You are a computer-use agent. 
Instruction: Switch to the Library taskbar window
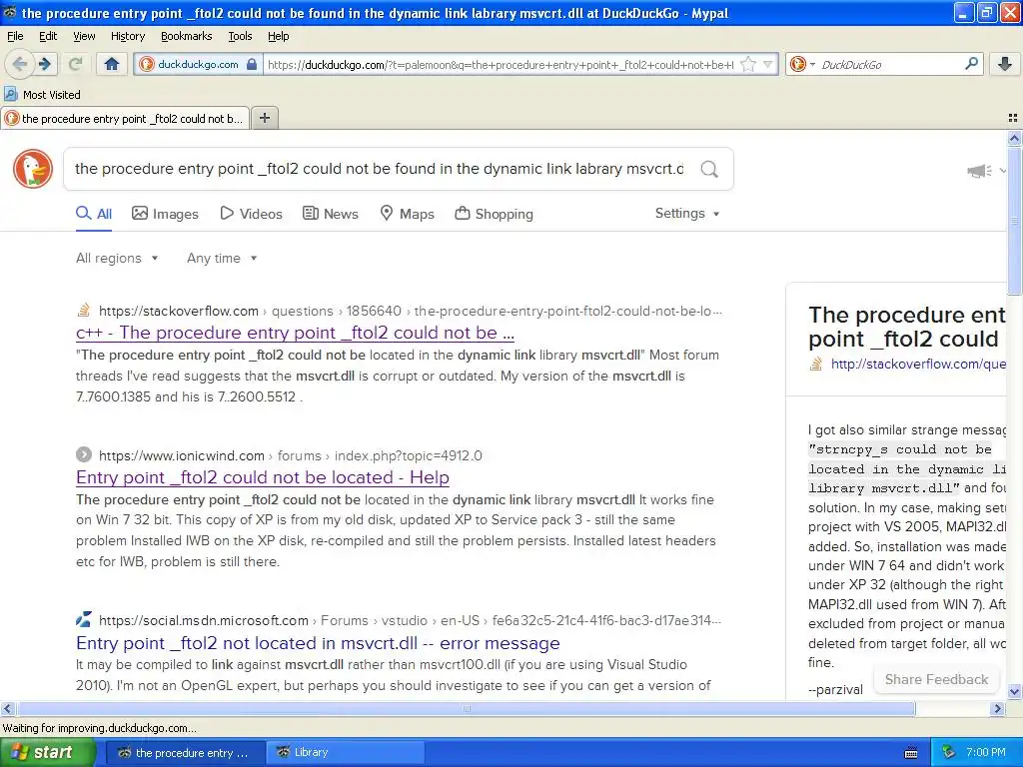[x=345, y=752]
